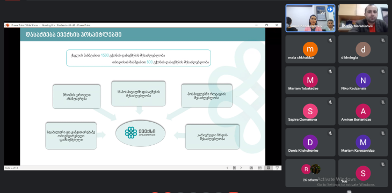392x193 pixels.
Task: Click 'R' avatar in the 26 others tile
Action: 306,169
